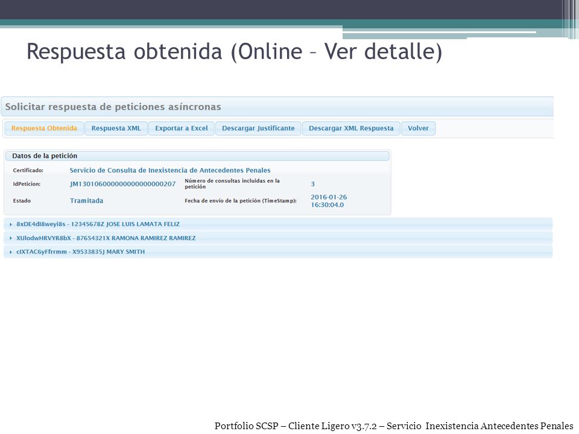This screenshot has width=579, height=434.
Task: Click Descargar XML Respuesta
Action: (351, 128)
